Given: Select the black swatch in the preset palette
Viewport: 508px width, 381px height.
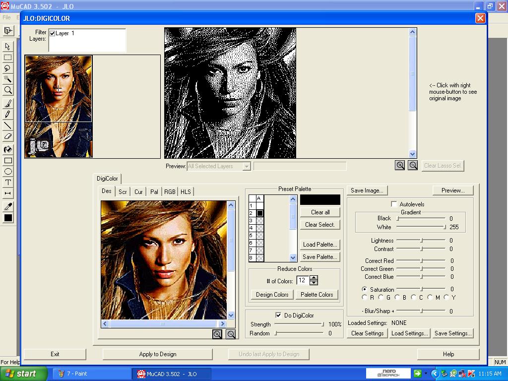Looking at the screenshot, I should pyautogui.click(x=260, y=213).
